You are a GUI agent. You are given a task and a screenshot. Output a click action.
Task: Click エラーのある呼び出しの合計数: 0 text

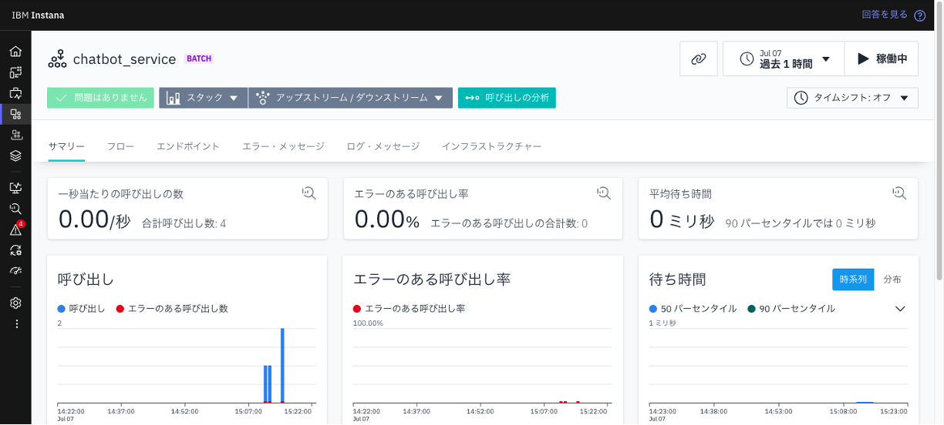509,223
